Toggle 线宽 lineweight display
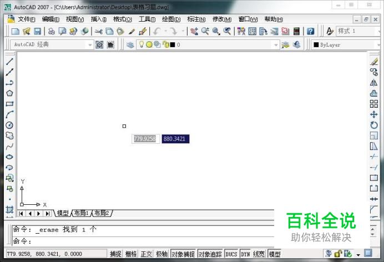This screenshot has height=262, width=384. (259, 254)
